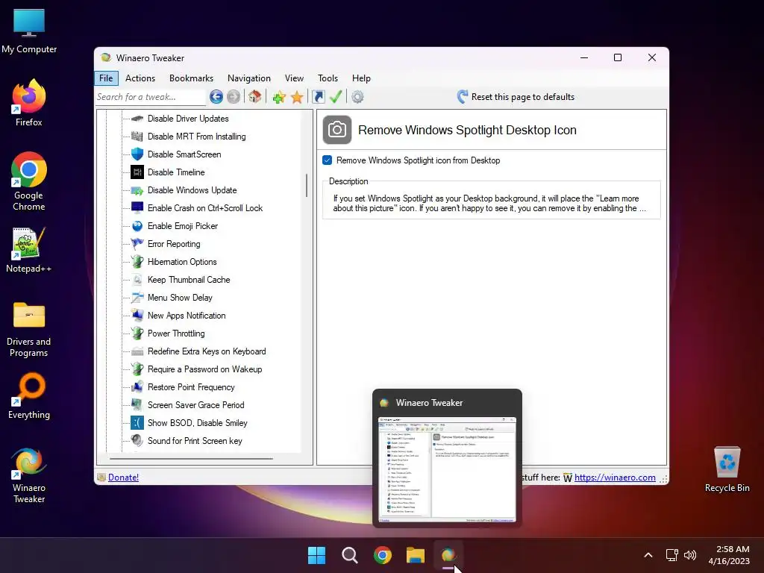
Task: Select Sound for Print Screen key
Action: 195,440
